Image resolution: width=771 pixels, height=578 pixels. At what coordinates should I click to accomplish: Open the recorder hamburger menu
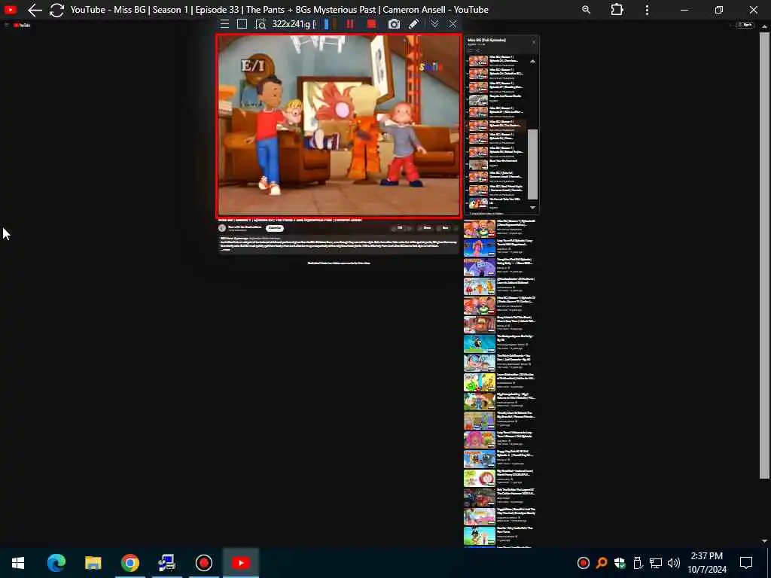click(x=224, y=24)
